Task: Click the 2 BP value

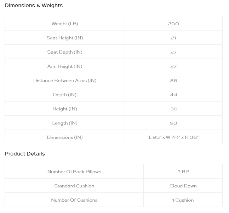Action: pyautogui.click(x=183, y=172)
